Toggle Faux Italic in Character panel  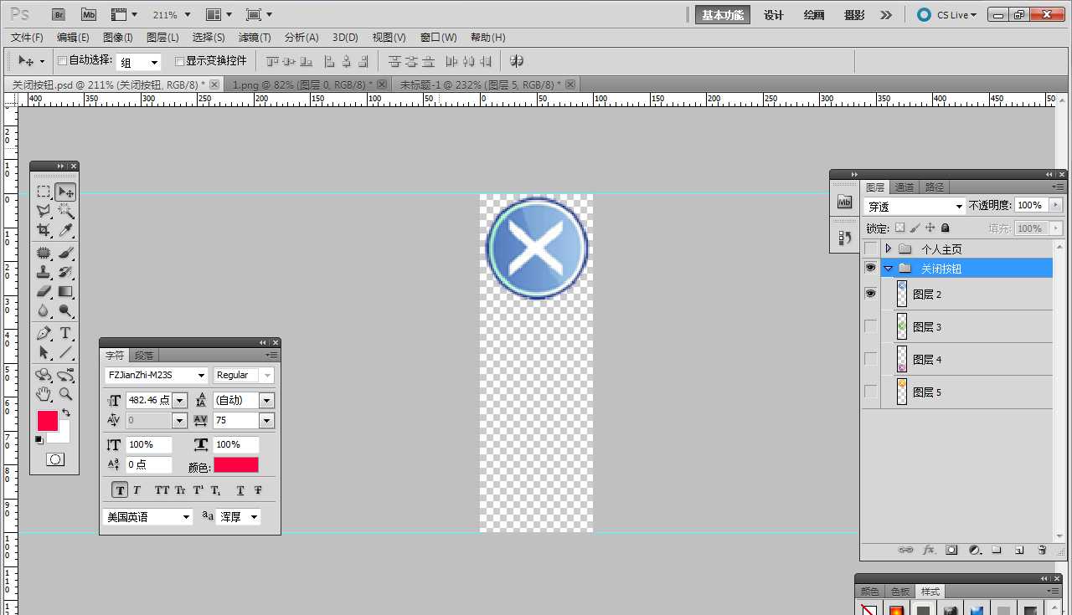click(137, 489)
